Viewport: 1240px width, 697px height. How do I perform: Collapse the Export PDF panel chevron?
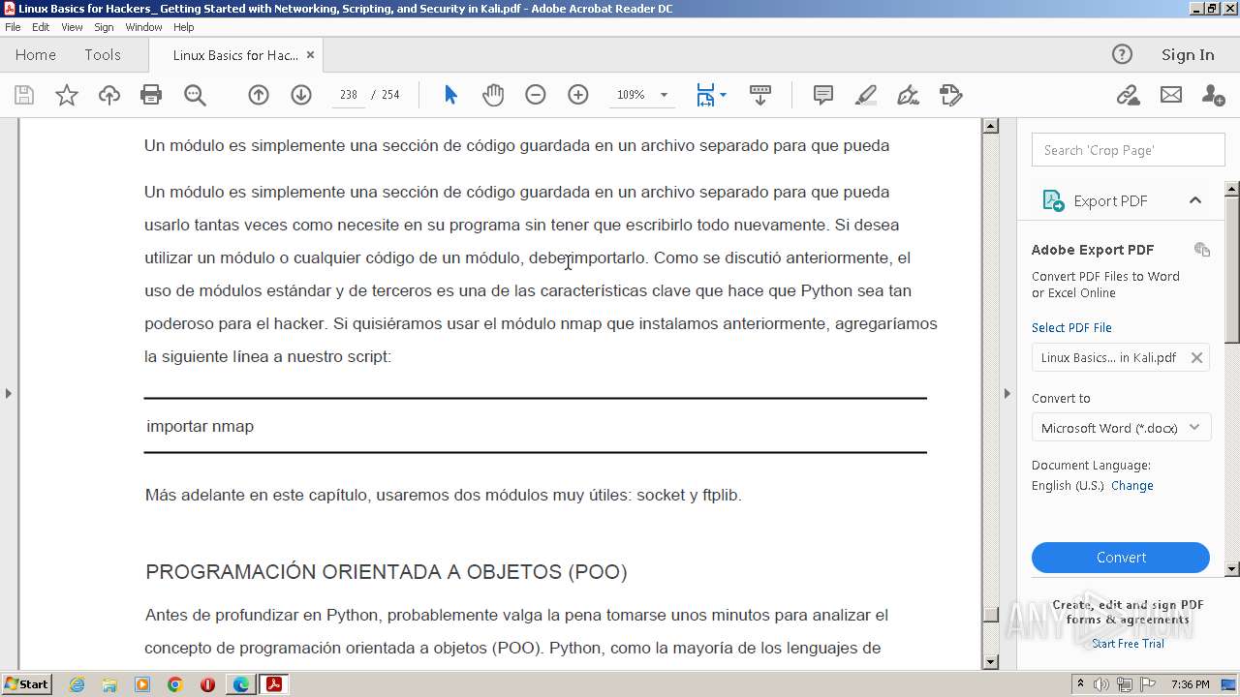pyautogui.click(x=1194, y=200)
